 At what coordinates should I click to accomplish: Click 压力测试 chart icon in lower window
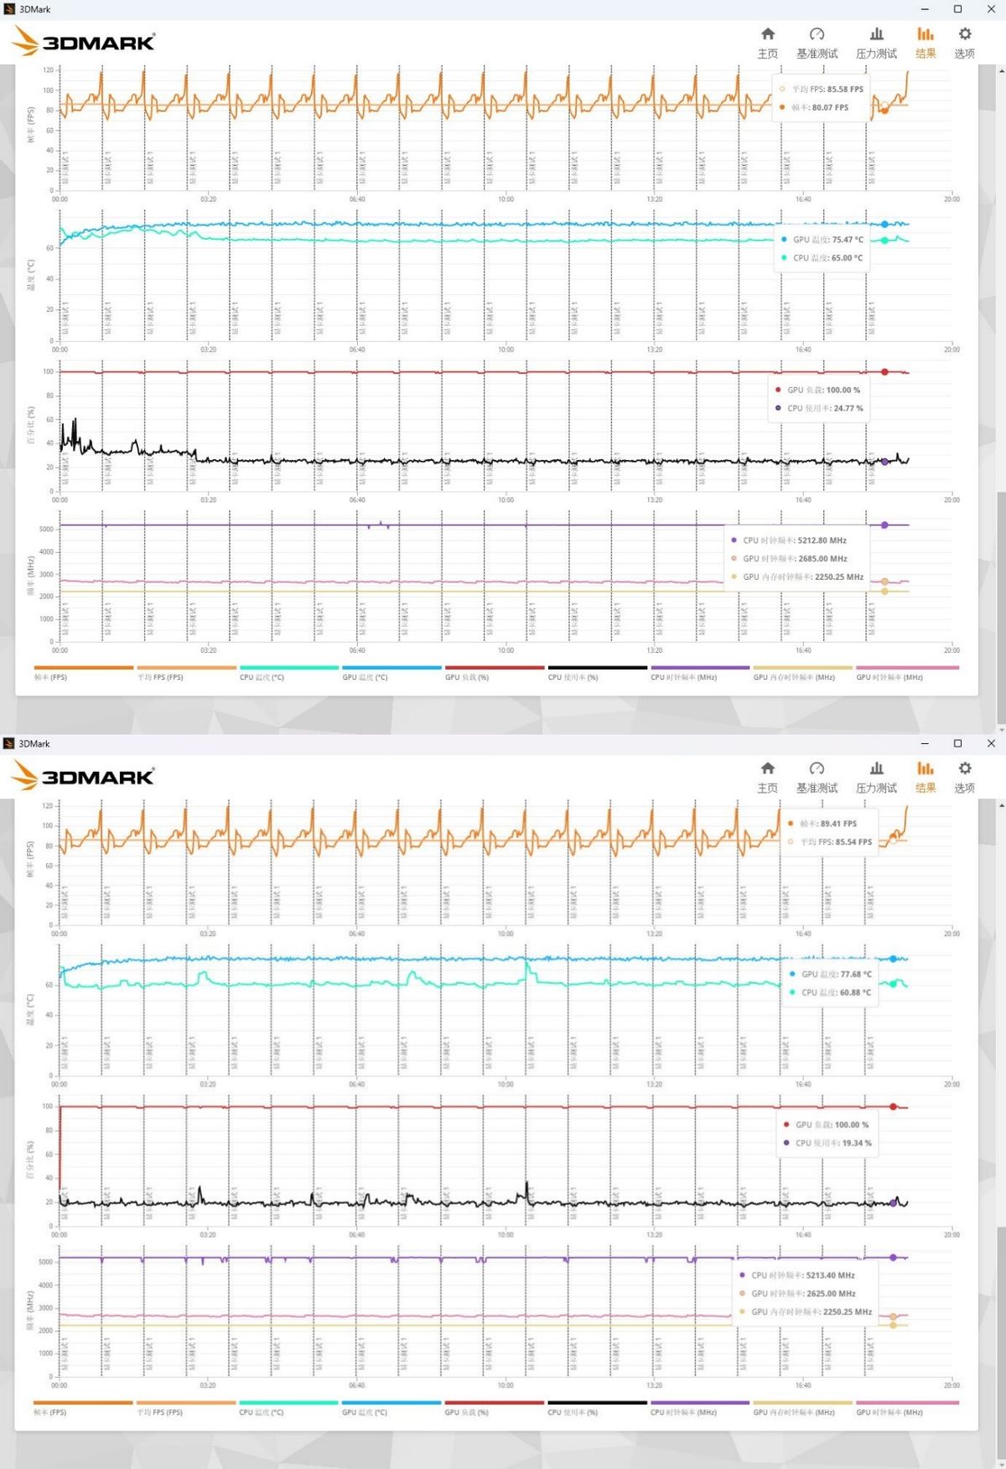[876, 777]
